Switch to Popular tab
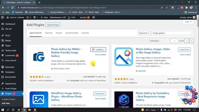The height and width of the screenshot is (112, 199). click(59, 33)
